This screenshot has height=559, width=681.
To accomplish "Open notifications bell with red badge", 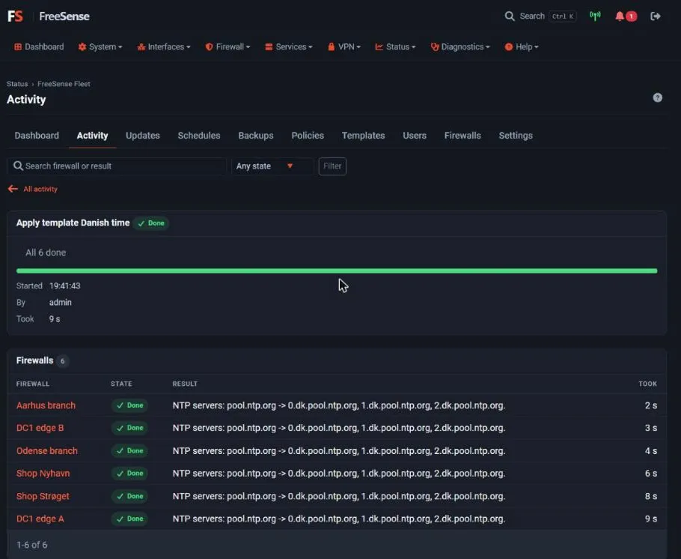I will coord(626,16).
